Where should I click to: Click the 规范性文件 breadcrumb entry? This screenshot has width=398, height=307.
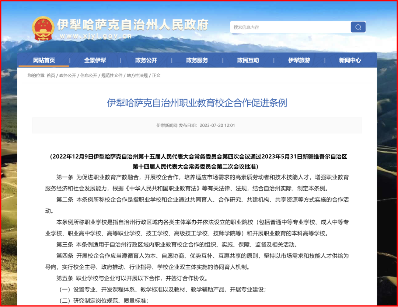[112, 75]
